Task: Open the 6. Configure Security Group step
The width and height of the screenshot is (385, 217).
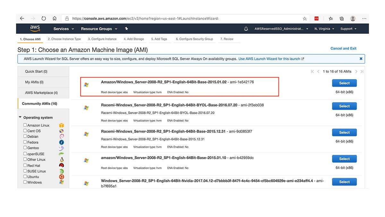Action: [x=195, y=39]
